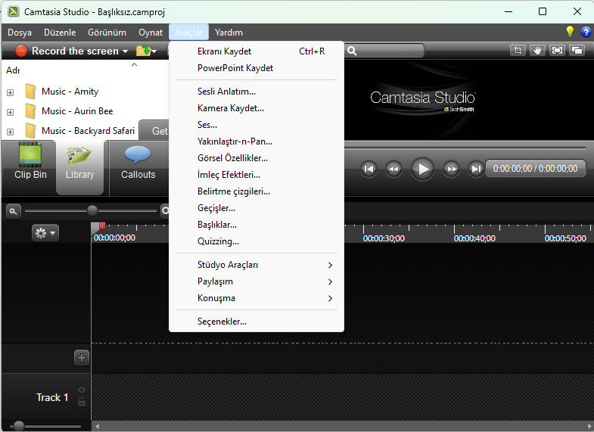Viewport: 594px width, 432px height.
Task: Select Quizzing... menu entry
Action: coord(257,241)
